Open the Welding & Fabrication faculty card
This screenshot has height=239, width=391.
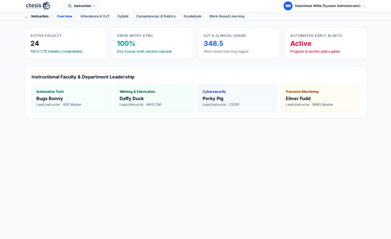[x=154, y=98]
